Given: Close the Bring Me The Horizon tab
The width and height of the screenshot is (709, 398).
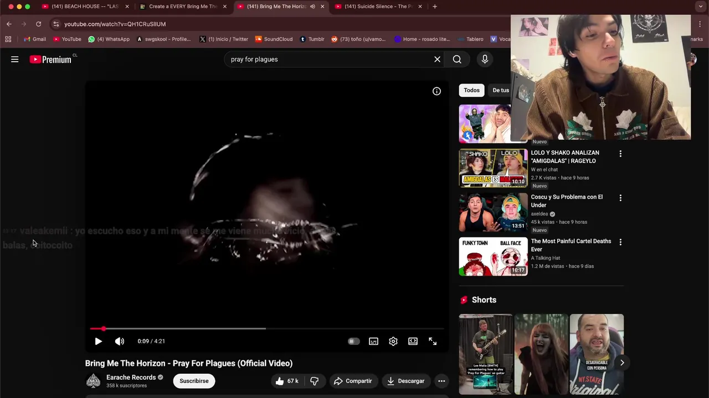Looking at the screenshot, I should tap(322, 7).
